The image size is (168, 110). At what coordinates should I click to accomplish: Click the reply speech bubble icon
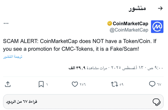click(152, 84)
